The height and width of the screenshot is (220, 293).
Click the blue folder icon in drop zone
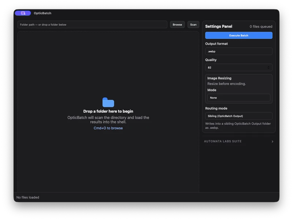point(108,102)
